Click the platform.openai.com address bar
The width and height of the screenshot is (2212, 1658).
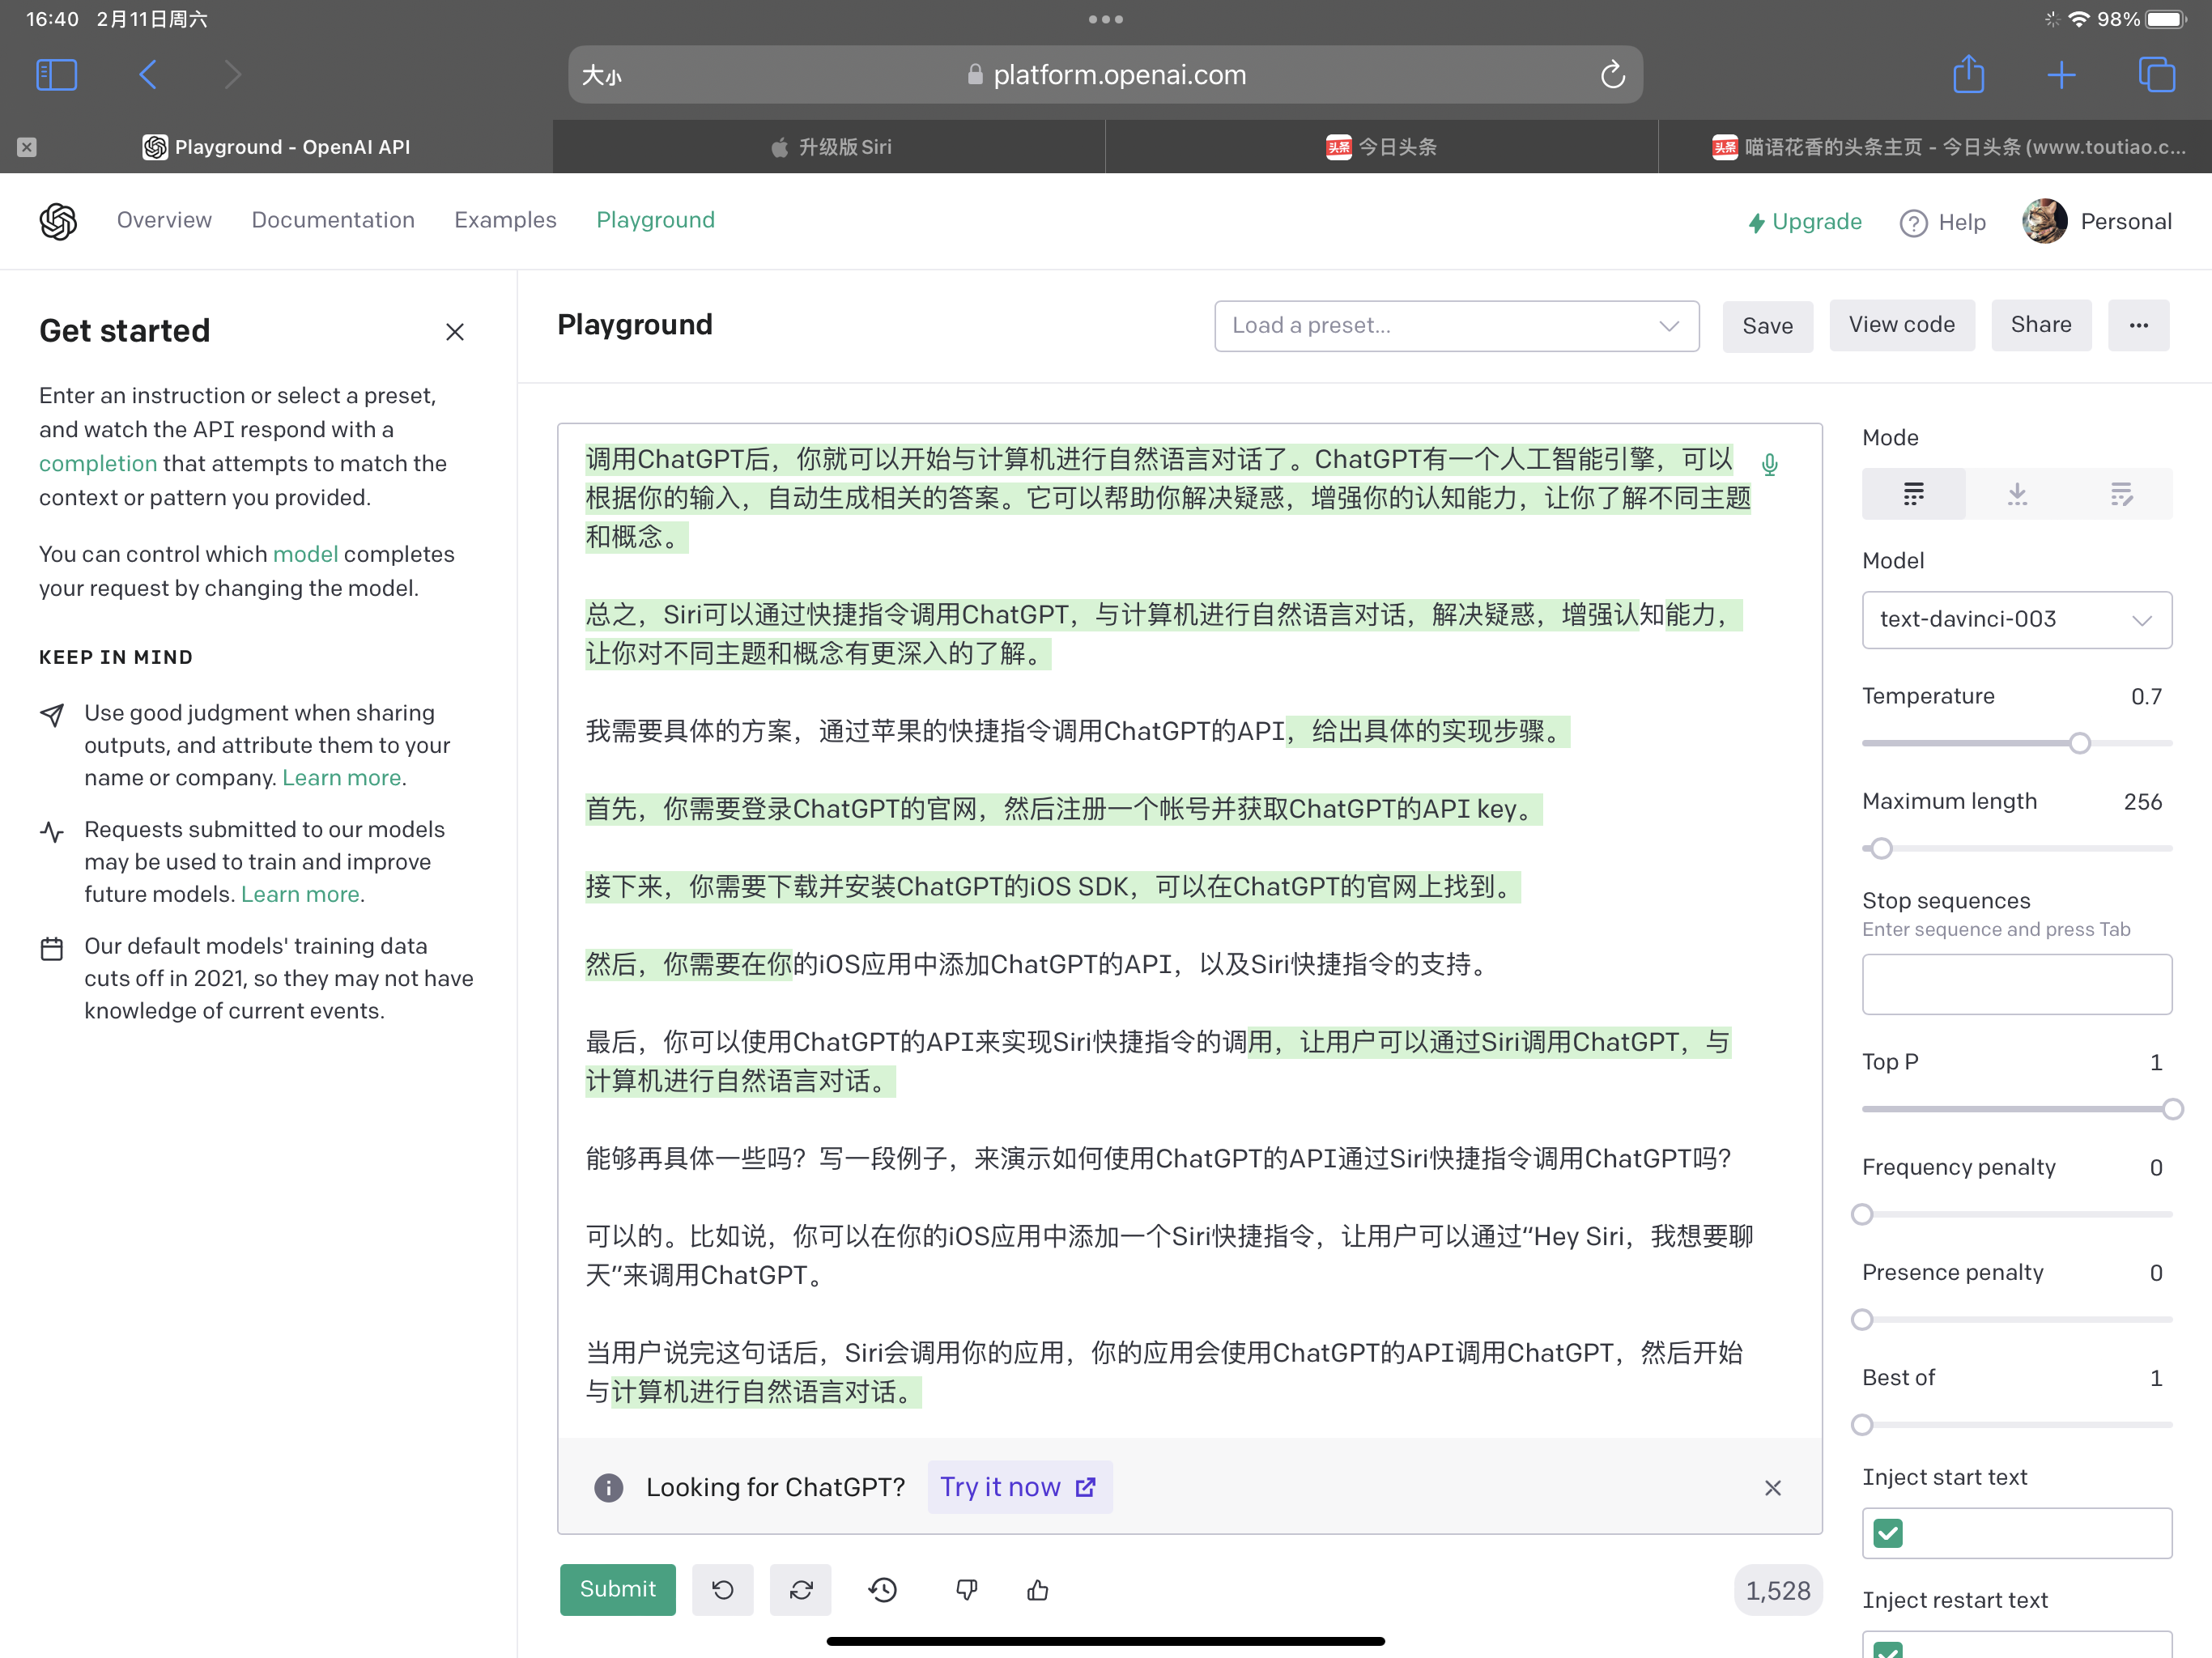coord(1105,75)
